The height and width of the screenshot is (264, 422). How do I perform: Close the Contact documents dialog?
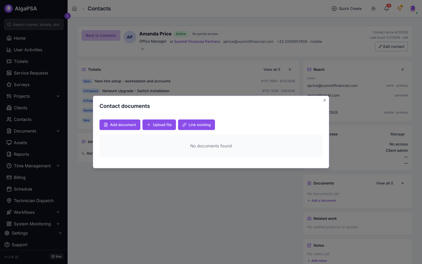[325, 100]
